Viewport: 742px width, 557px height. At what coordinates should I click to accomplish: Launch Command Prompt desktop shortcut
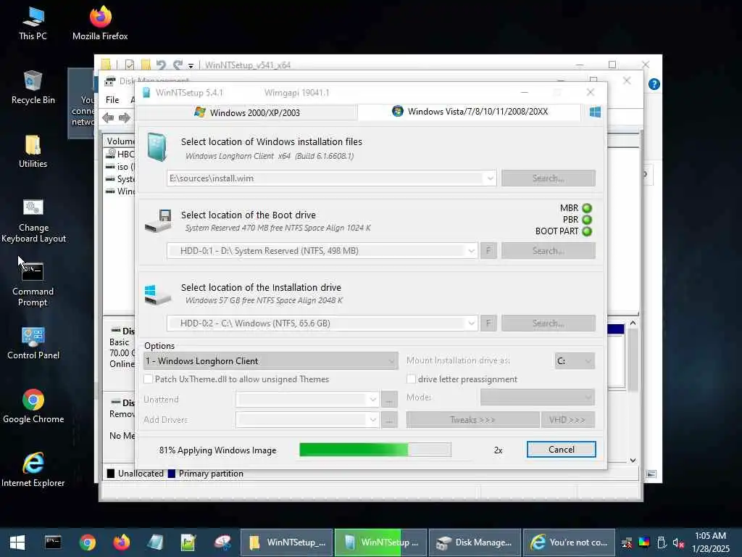click(33, 284)
